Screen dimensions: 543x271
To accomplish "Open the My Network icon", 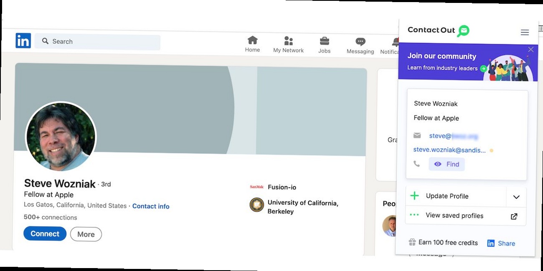I will tap(288, 41).
